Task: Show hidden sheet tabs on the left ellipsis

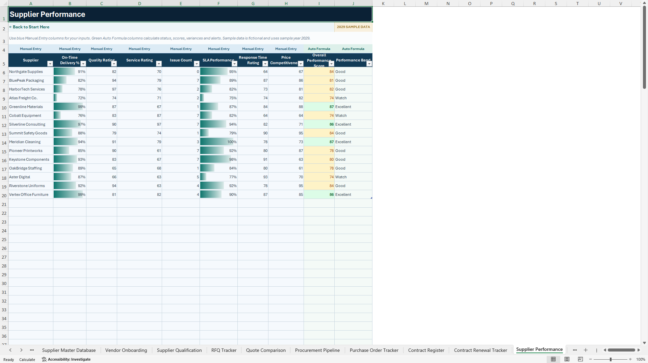Action: click(32, 350)
